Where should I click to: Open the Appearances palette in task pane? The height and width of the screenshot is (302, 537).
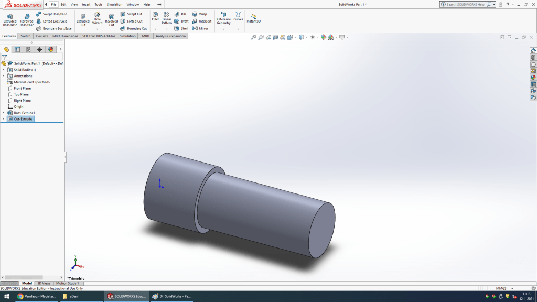pyautogui.click(x=533, y=78)
